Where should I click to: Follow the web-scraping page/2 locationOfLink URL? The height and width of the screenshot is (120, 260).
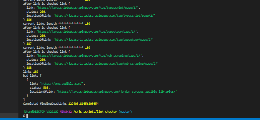pyautogui.click(x=106, y=64)
